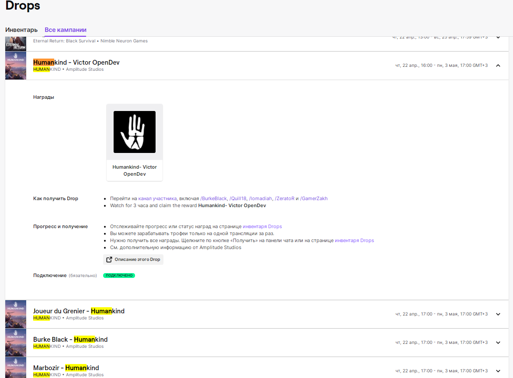The image size is (513, 378).
Task: Expand the Eternal Return: Black Survival campaign
Action: 498,37
